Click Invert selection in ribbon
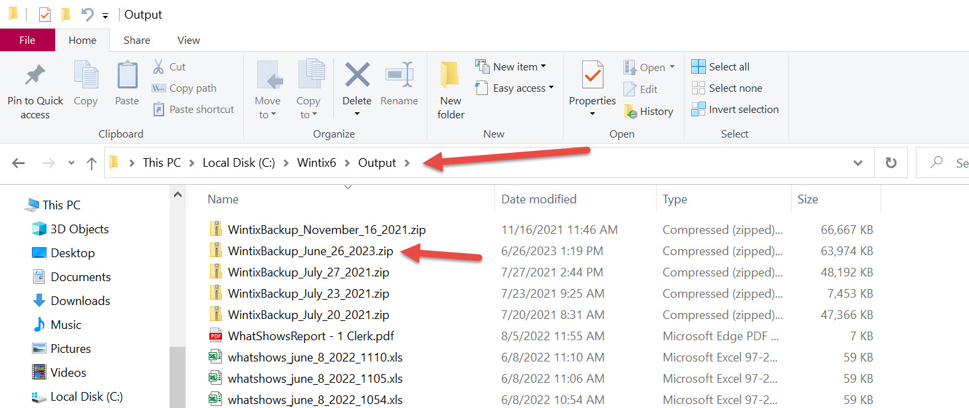This screenshot has height=408, width=969. 735,109
